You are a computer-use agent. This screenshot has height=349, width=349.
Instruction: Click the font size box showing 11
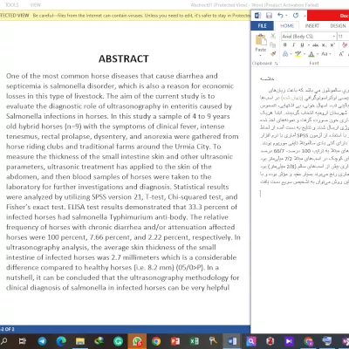pos(343,37)
